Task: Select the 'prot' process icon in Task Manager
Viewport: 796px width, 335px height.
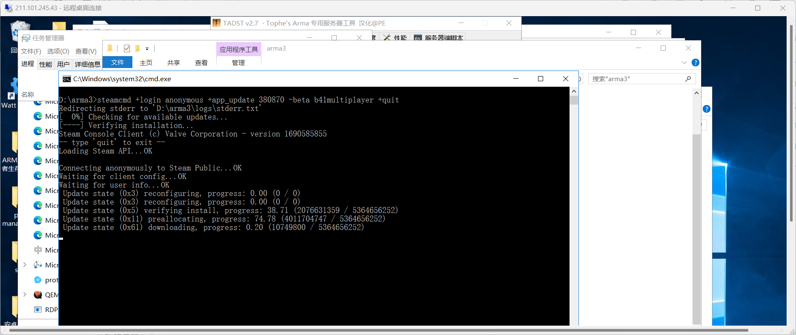Action: tap(38, 280)
